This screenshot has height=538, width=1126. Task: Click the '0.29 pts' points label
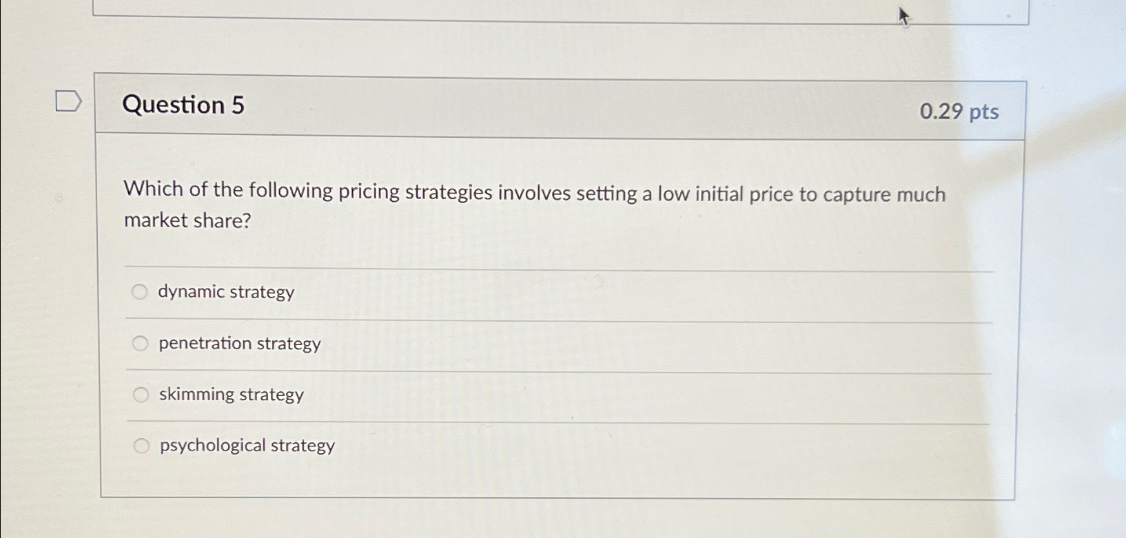pyautogui.click(x=959, y=112)
